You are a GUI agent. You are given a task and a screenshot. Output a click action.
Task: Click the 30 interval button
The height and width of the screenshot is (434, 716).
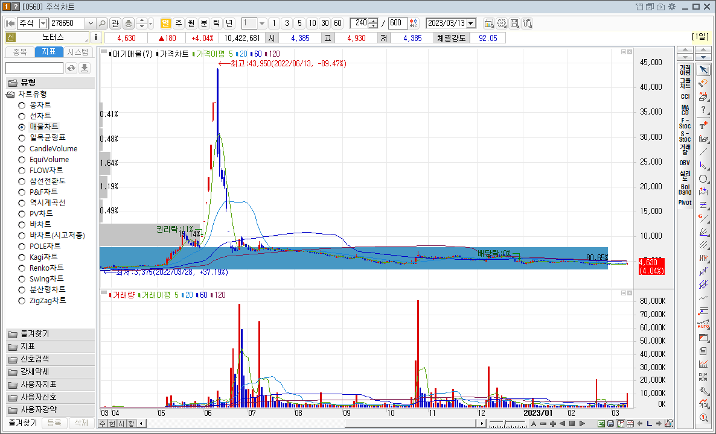pyautogui.click(x=325, y=24)
